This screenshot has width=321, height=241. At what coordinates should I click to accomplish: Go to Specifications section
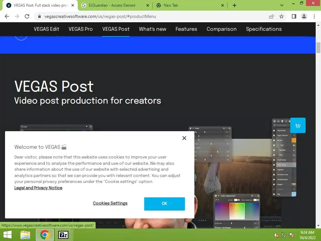264,29
